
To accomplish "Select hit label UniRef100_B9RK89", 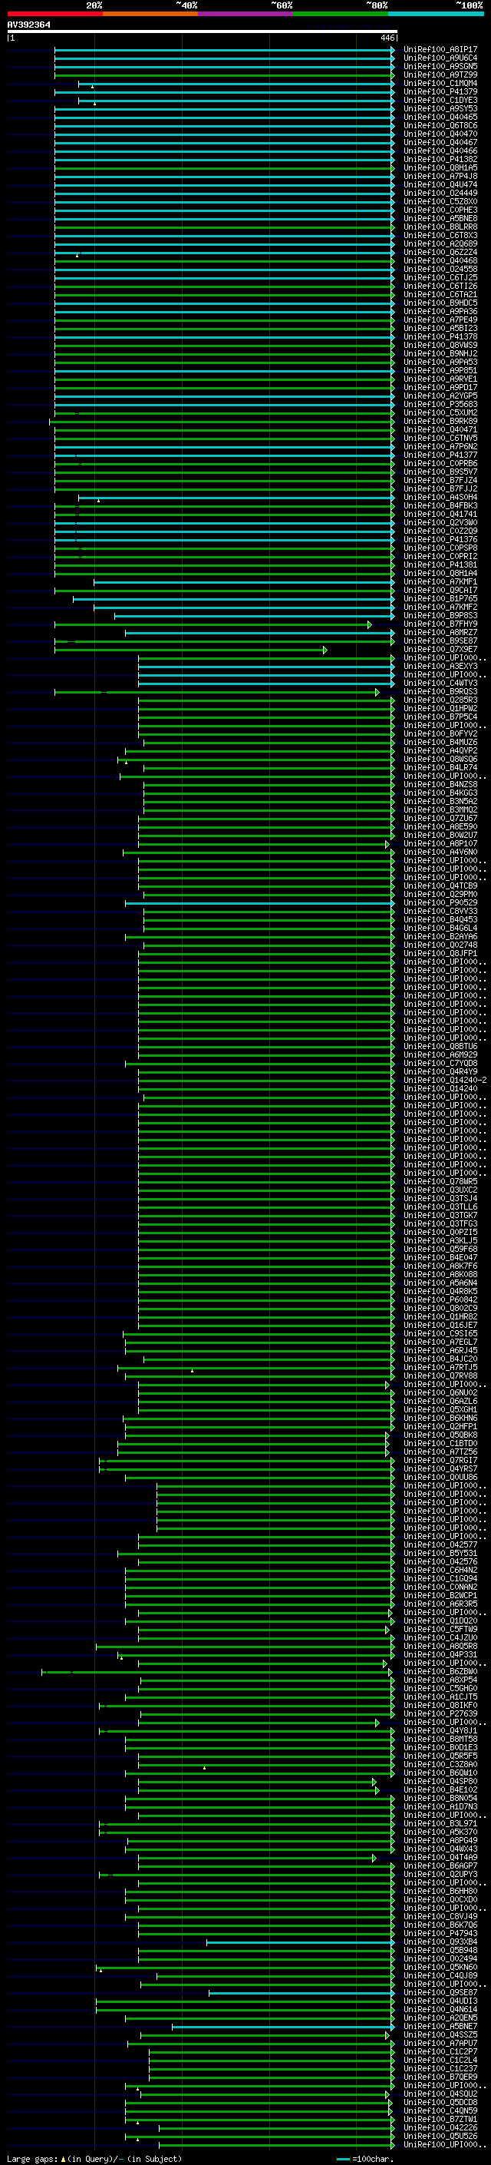I will pos(440,421).
